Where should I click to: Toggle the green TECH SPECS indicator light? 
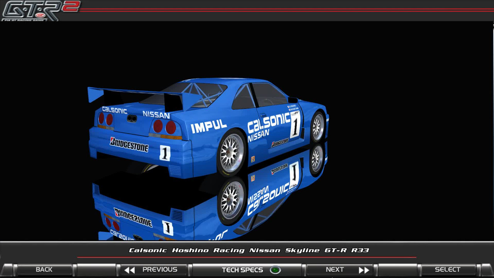click(275, 270)
